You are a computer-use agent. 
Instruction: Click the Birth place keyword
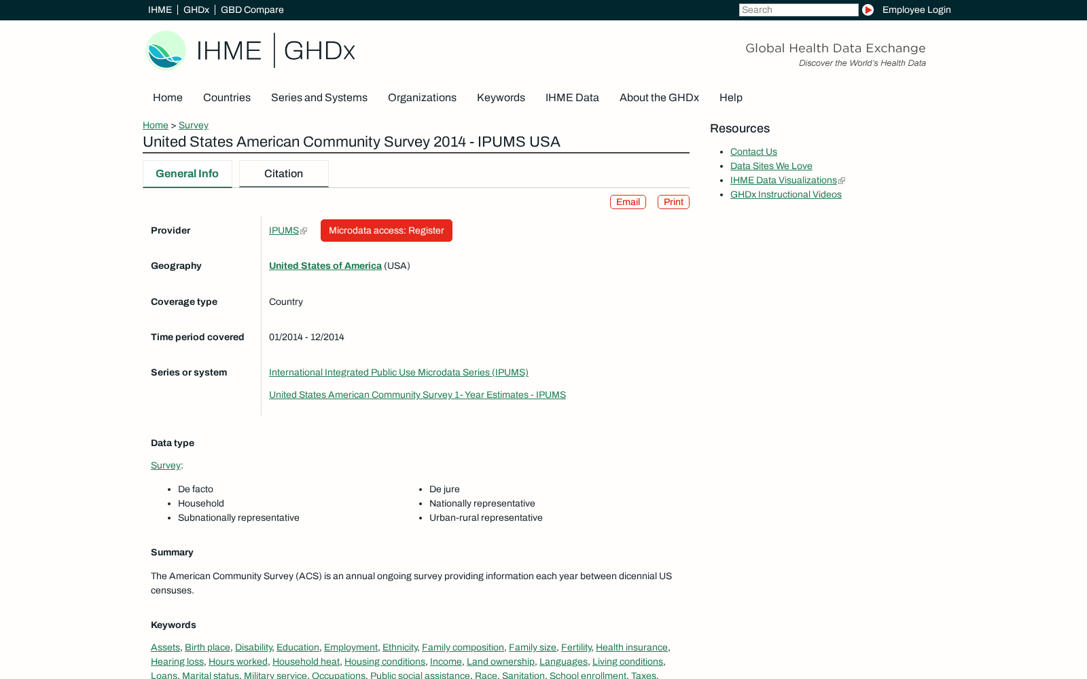point(207,647)
